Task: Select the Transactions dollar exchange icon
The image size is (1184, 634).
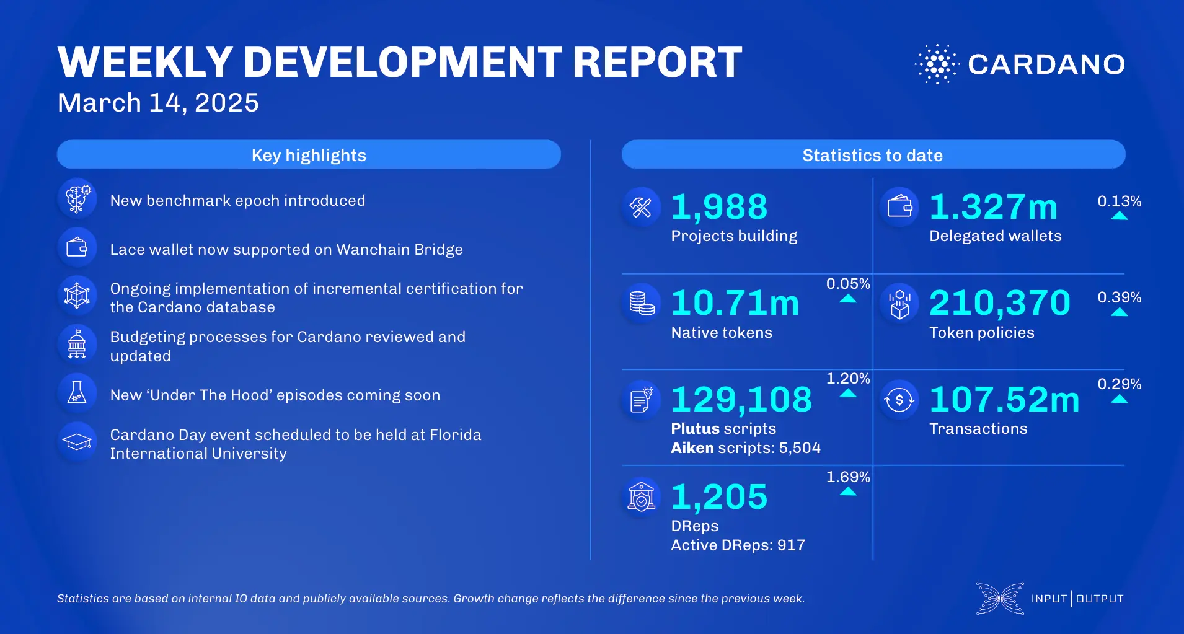Action: pos(900,400)
